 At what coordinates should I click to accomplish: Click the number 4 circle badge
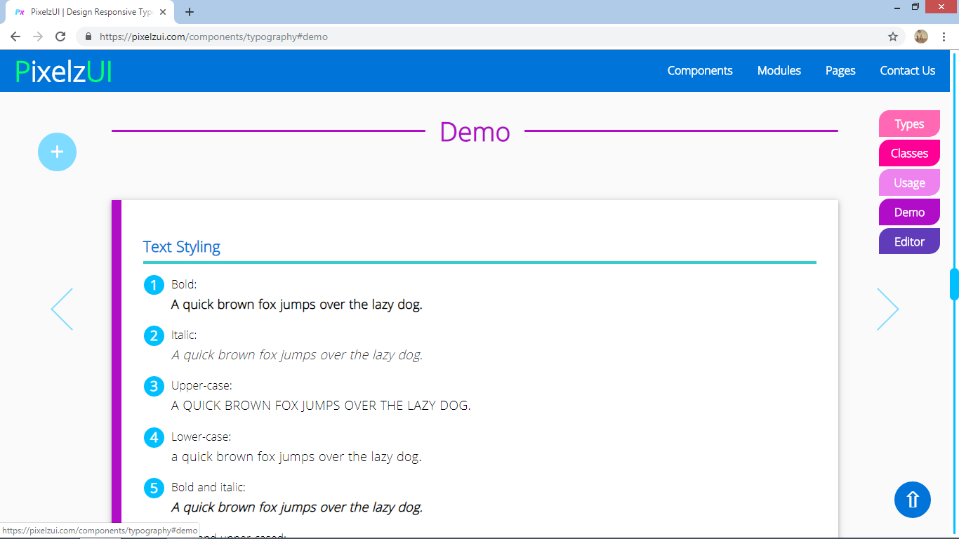[154, 437]
